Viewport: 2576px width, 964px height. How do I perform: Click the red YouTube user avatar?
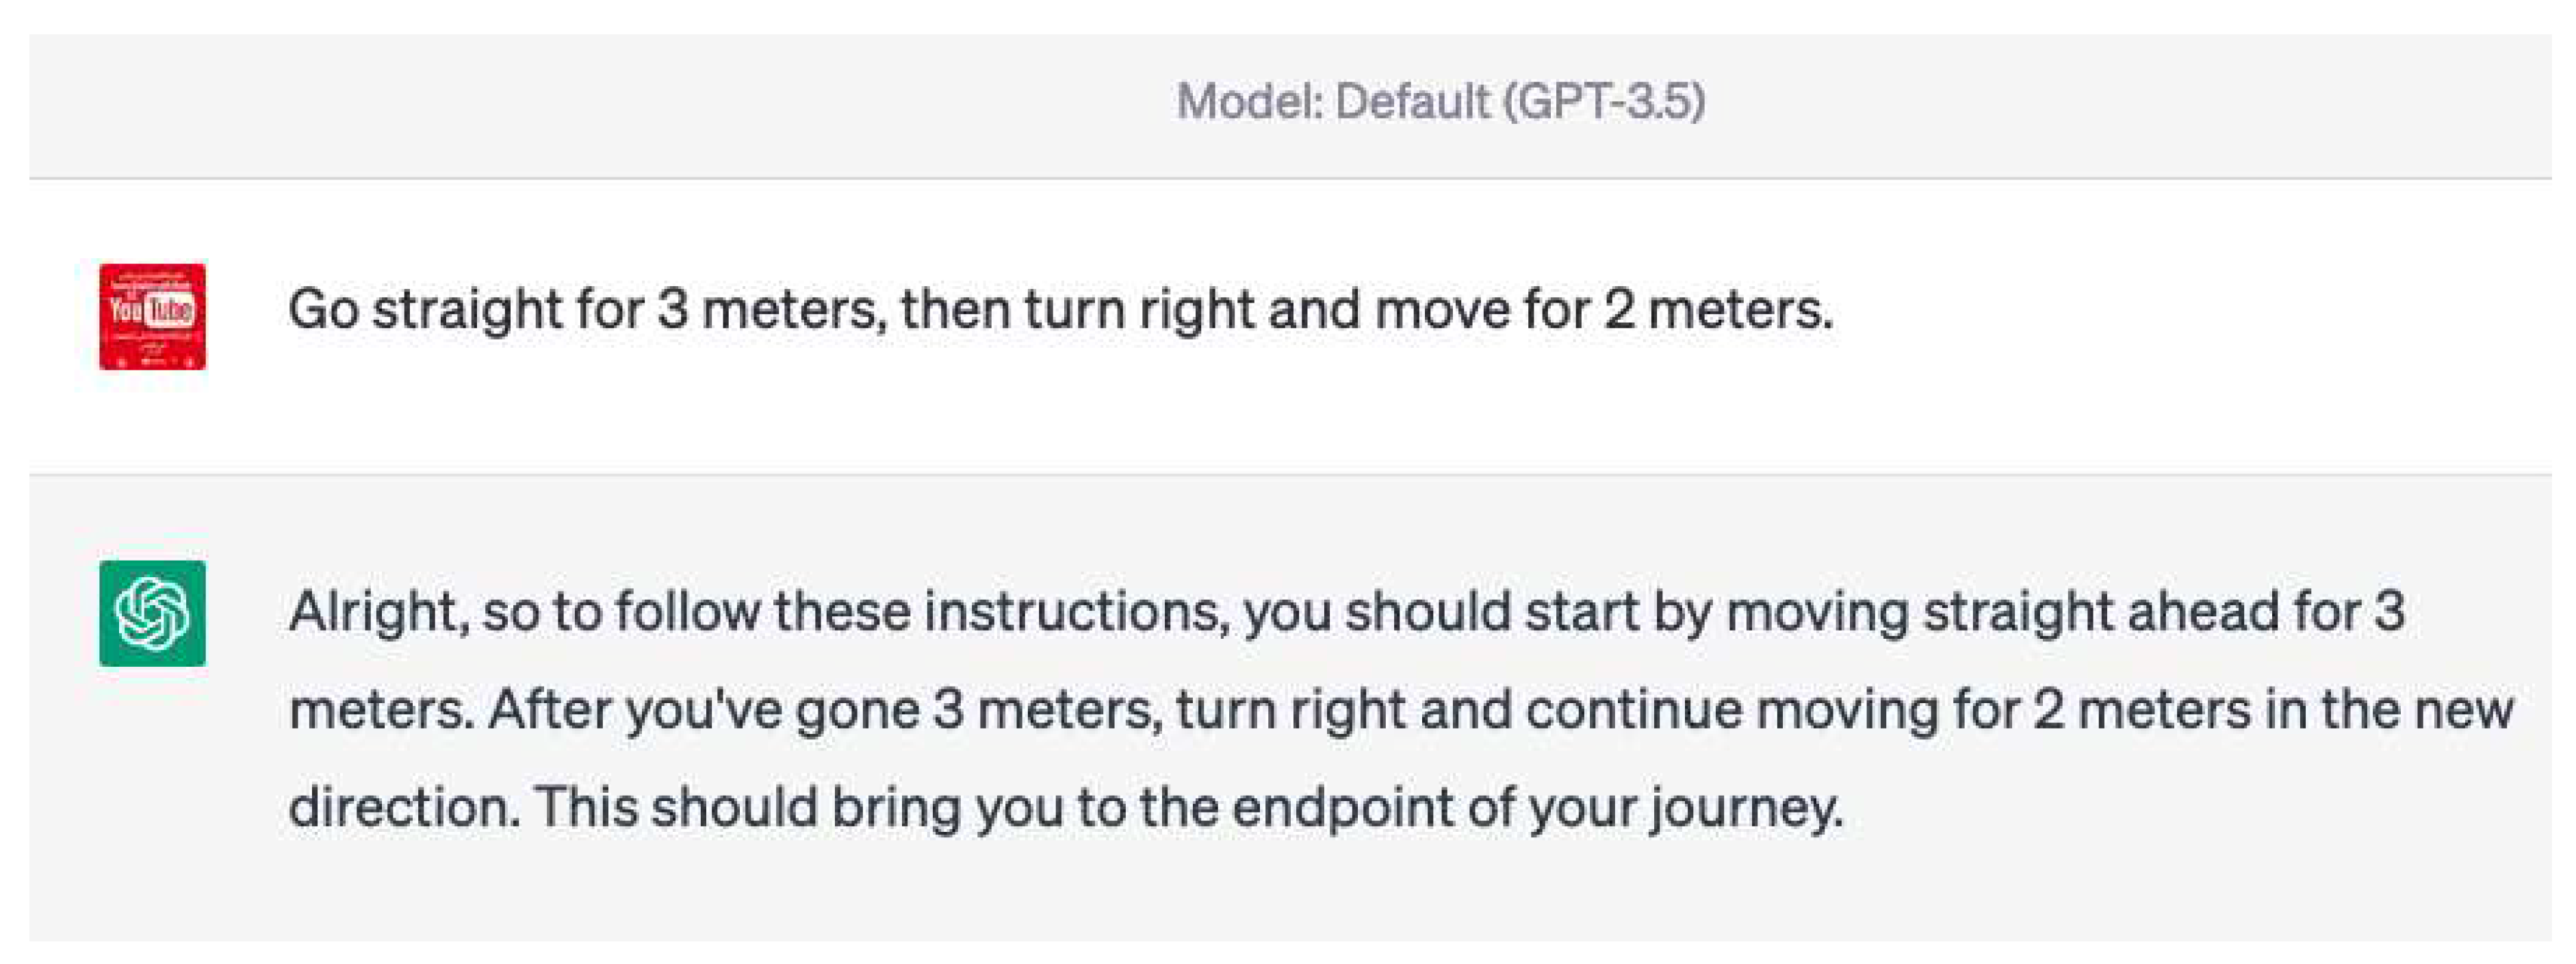[x=152, y=316]
